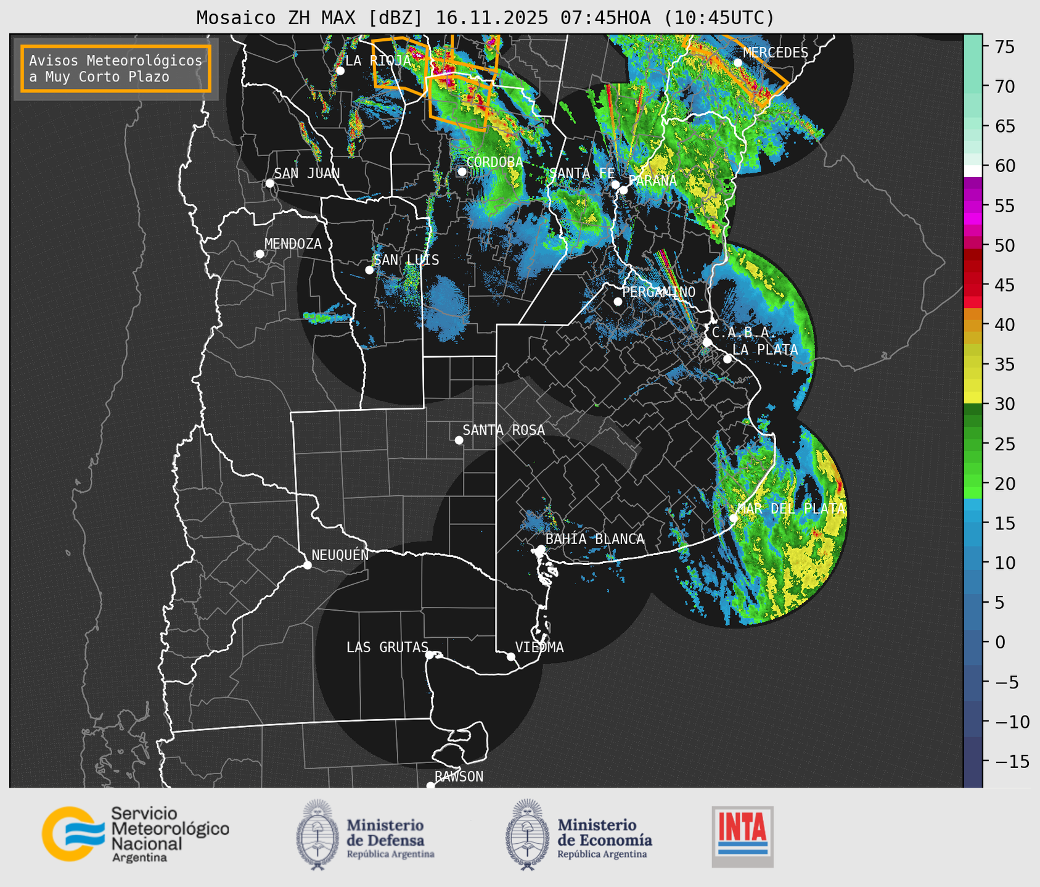
Task: Select the SANTA FE city marker
Action: (x=615, y=184)
